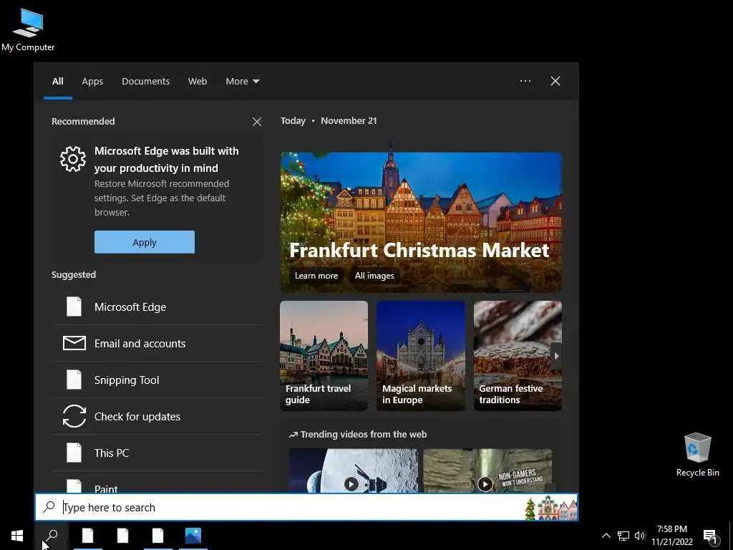Open This PC suggestion

point(157,453)
